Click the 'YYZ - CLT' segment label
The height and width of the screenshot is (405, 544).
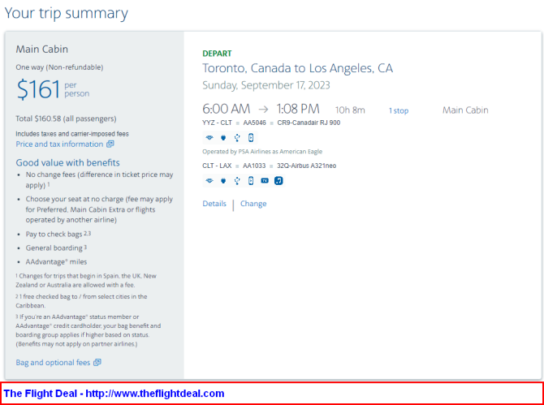click(217, 123)
